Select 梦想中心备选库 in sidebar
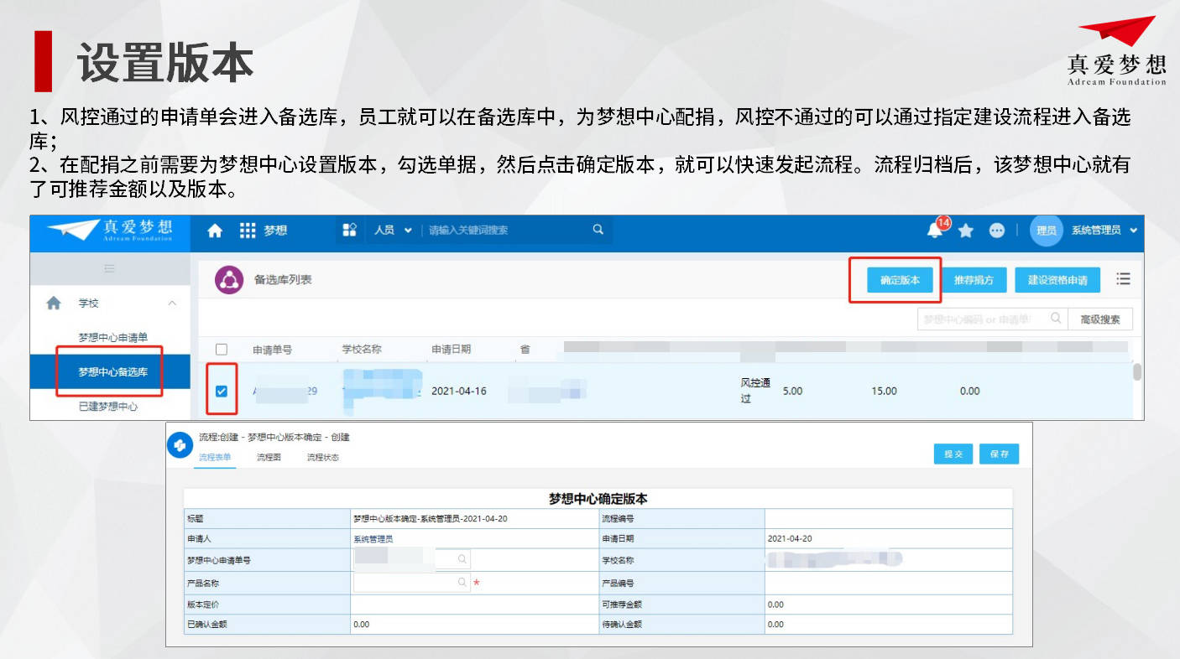The height and width of the screenshot is (659, 1180). point(112,371)
